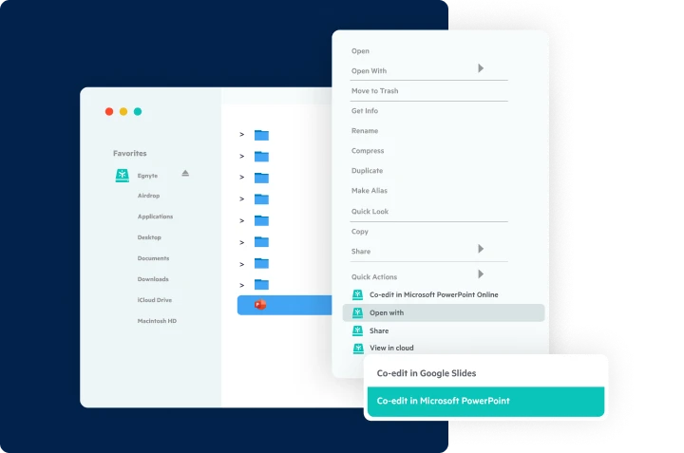Open Airdrop in the sidebar
684x453 pixels.
148,196
